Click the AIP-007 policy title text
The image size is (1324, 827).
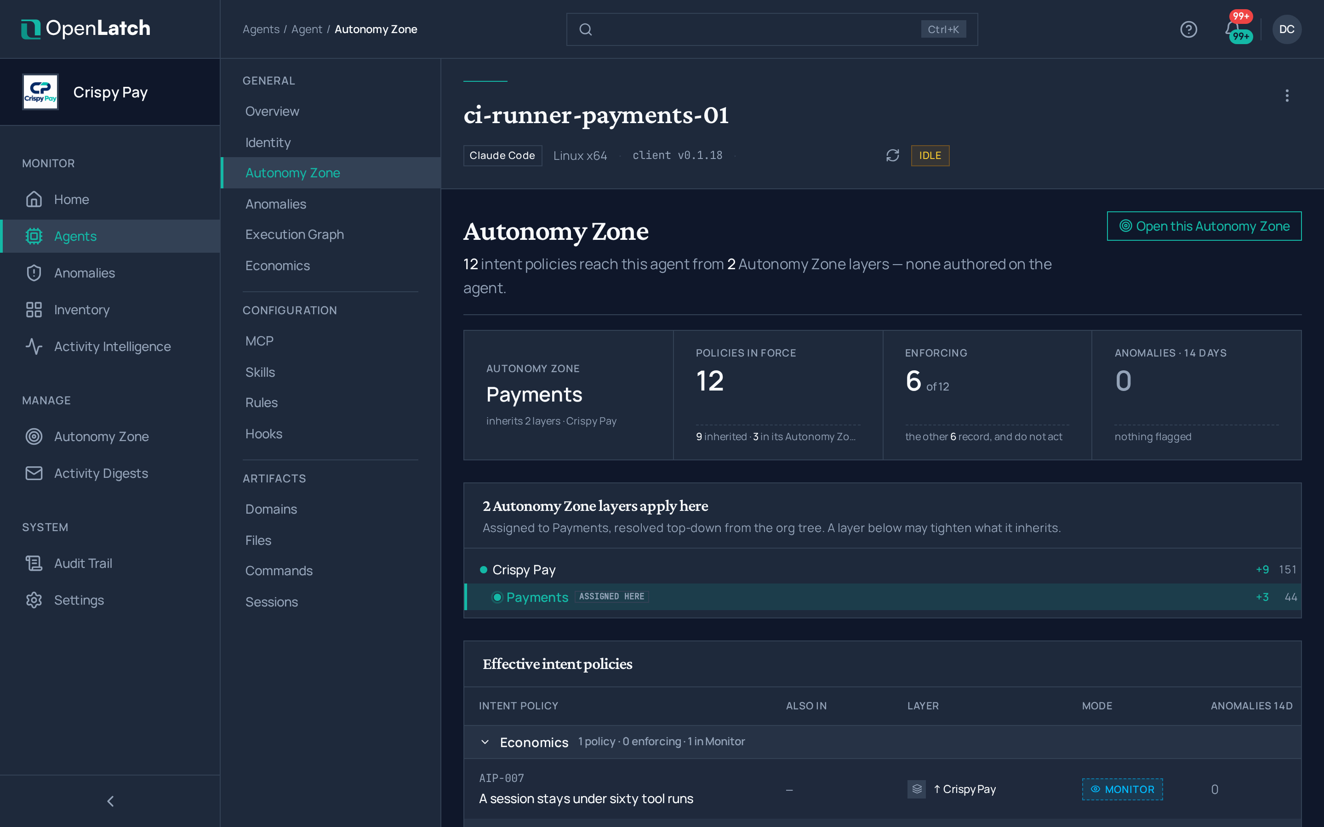585,798
